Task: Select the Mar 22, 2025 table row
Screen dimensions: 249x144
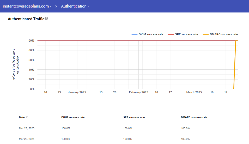Action: pyautogui.click(x=27, y=139)
